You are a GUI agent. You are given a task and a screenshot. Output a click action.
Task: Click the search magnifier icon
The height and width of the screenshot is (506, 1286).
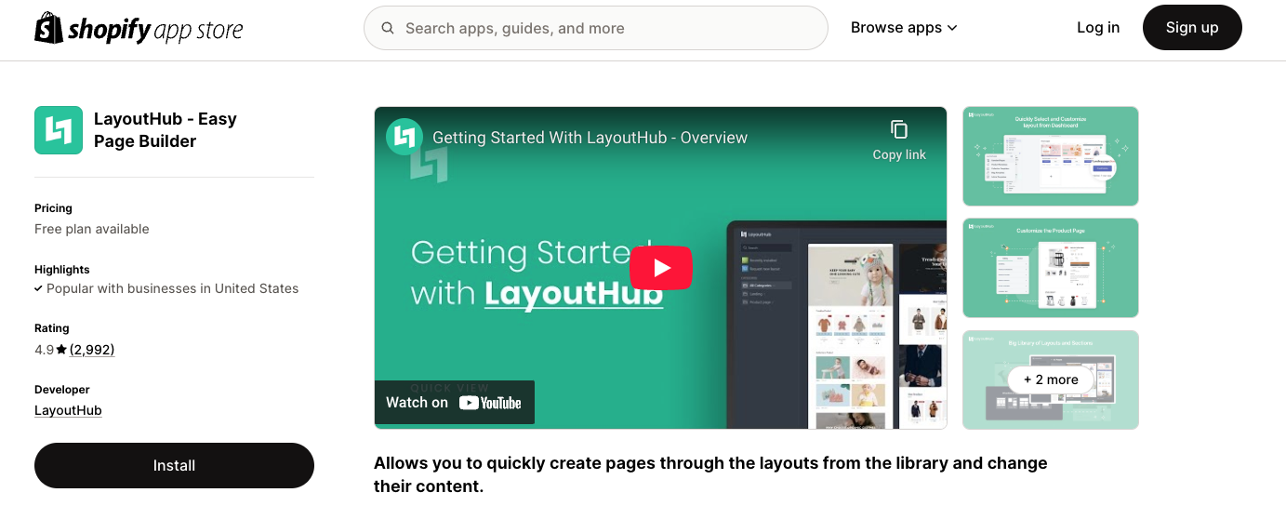tap(388, 28)
